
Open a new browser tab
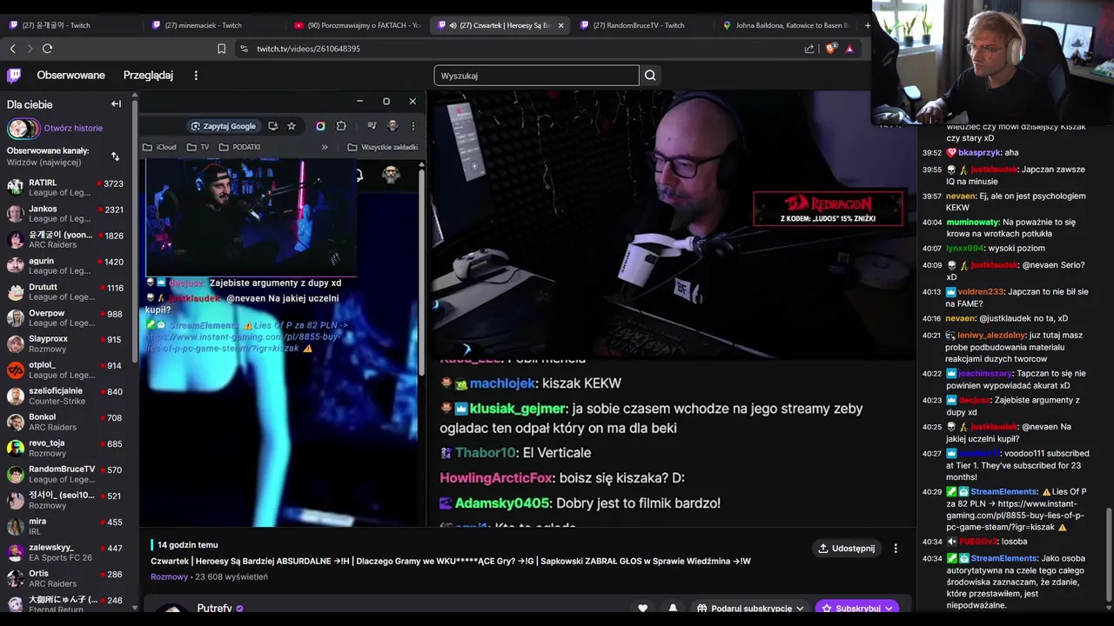[x=867, y=25]
